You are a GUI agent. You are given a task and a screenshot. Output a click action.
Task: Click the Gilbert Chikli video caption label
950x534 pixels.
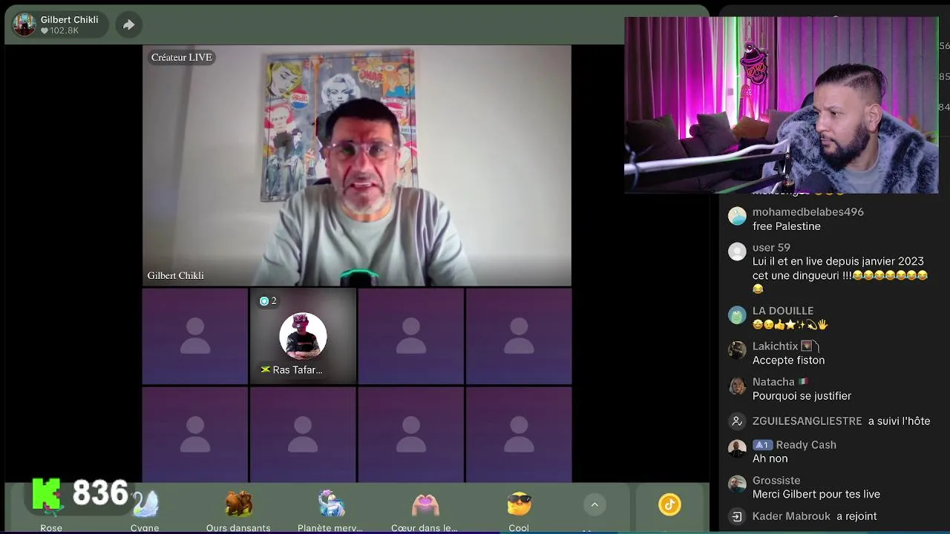tap(175, 276)
